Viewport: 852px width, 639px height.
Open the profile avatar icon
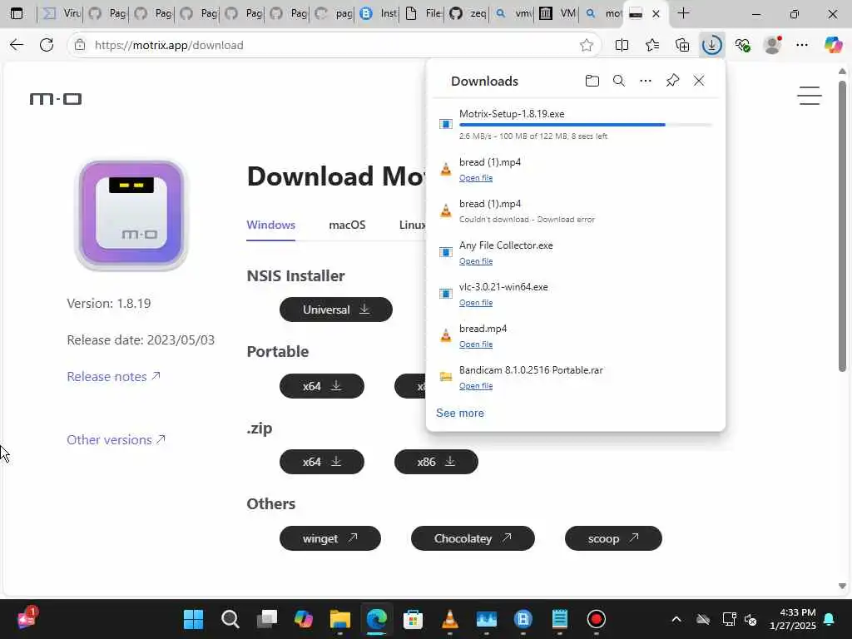pyautogui.click(x=772, y=45)
